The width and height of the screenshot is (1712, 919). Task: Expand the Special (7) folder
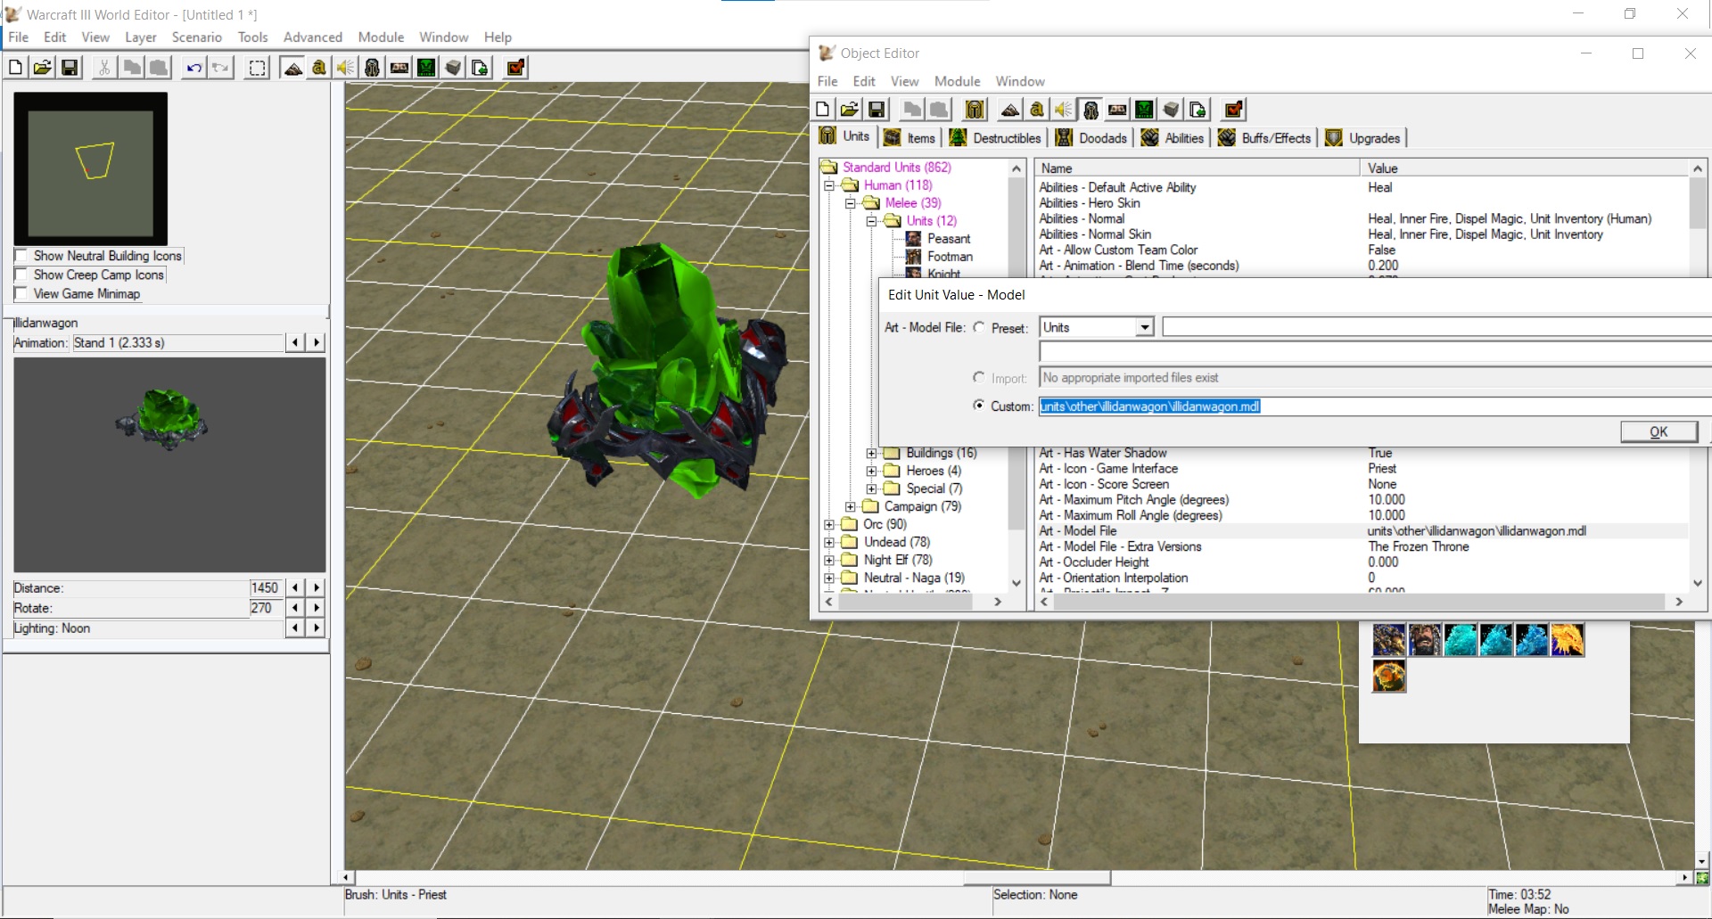(872, 488)
